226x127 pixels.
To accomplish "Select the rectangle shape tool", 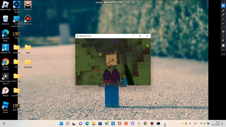I will [x=223, y=28].
